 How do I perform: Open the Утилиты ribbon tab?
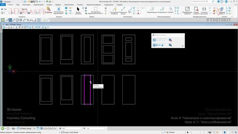pos(80,5)
